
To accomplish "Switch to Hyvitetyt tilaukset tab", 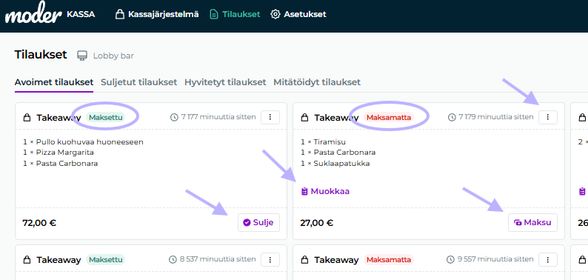I will tap(225, 81).
